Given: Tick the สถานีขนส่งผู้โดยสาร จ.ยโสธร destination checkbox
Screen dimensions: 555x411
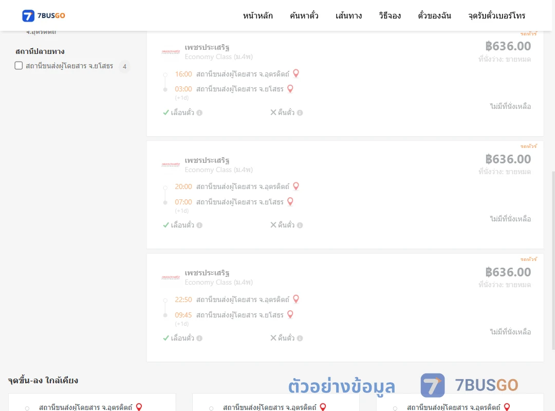Looking at the screenshot, I should point(19,65).
